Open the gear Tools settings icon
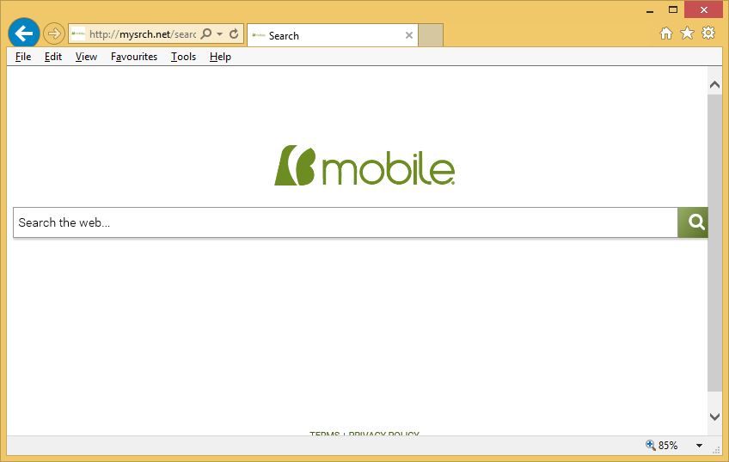Screen dimensions: 729x462 click(x=708, y=33)
